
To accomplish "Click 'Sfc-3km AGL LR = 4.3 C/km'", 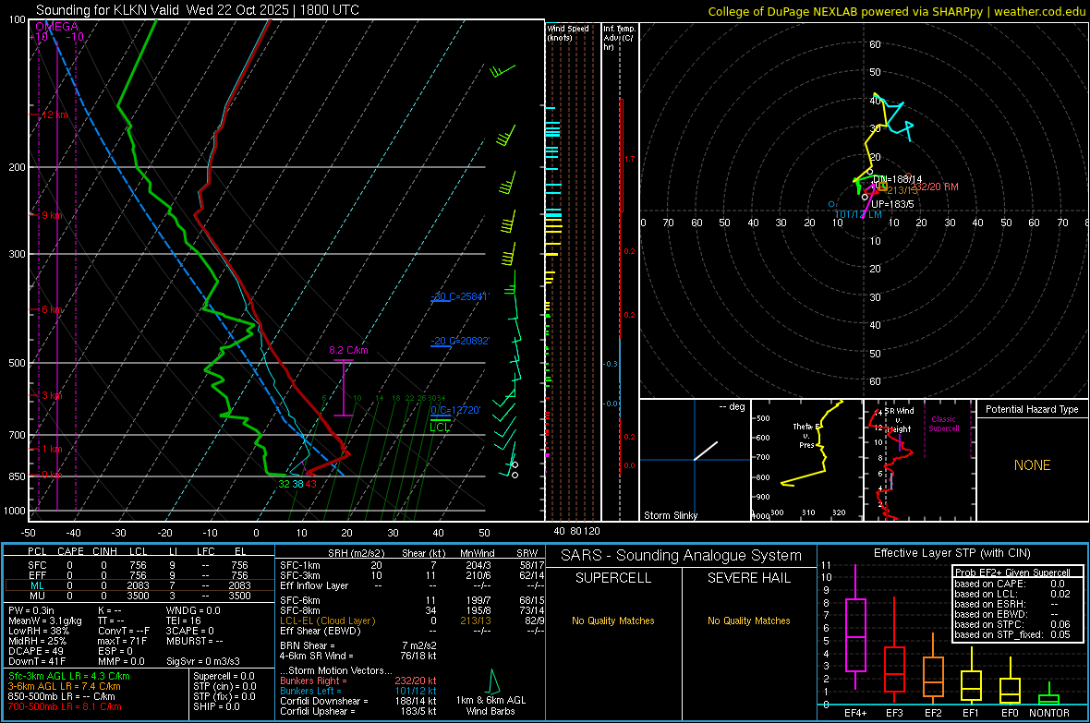I will pos(69,676).
